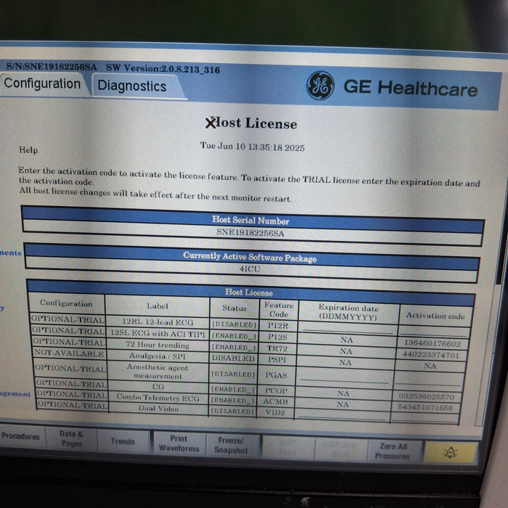This screenshot has height=508, width=508.
Task: Click the [DISABLED] status for 12RL row
Action: point(234,324)
